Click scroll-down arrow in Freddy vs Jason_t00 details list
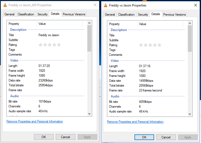 click(89, 114)
